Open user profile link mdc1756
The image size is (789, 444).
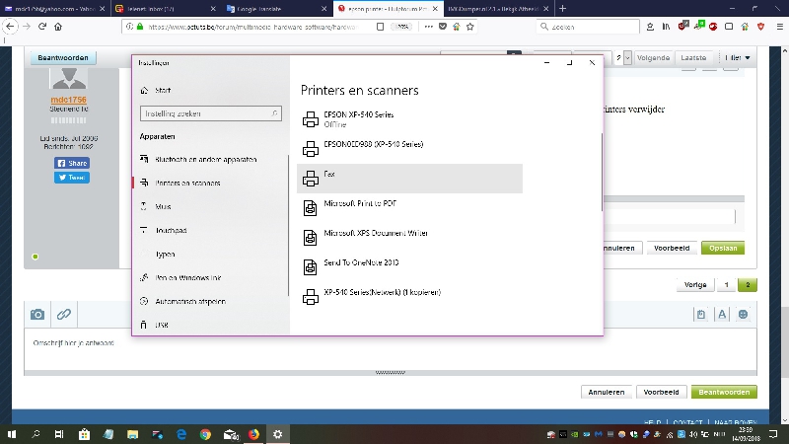coord(68,100)
